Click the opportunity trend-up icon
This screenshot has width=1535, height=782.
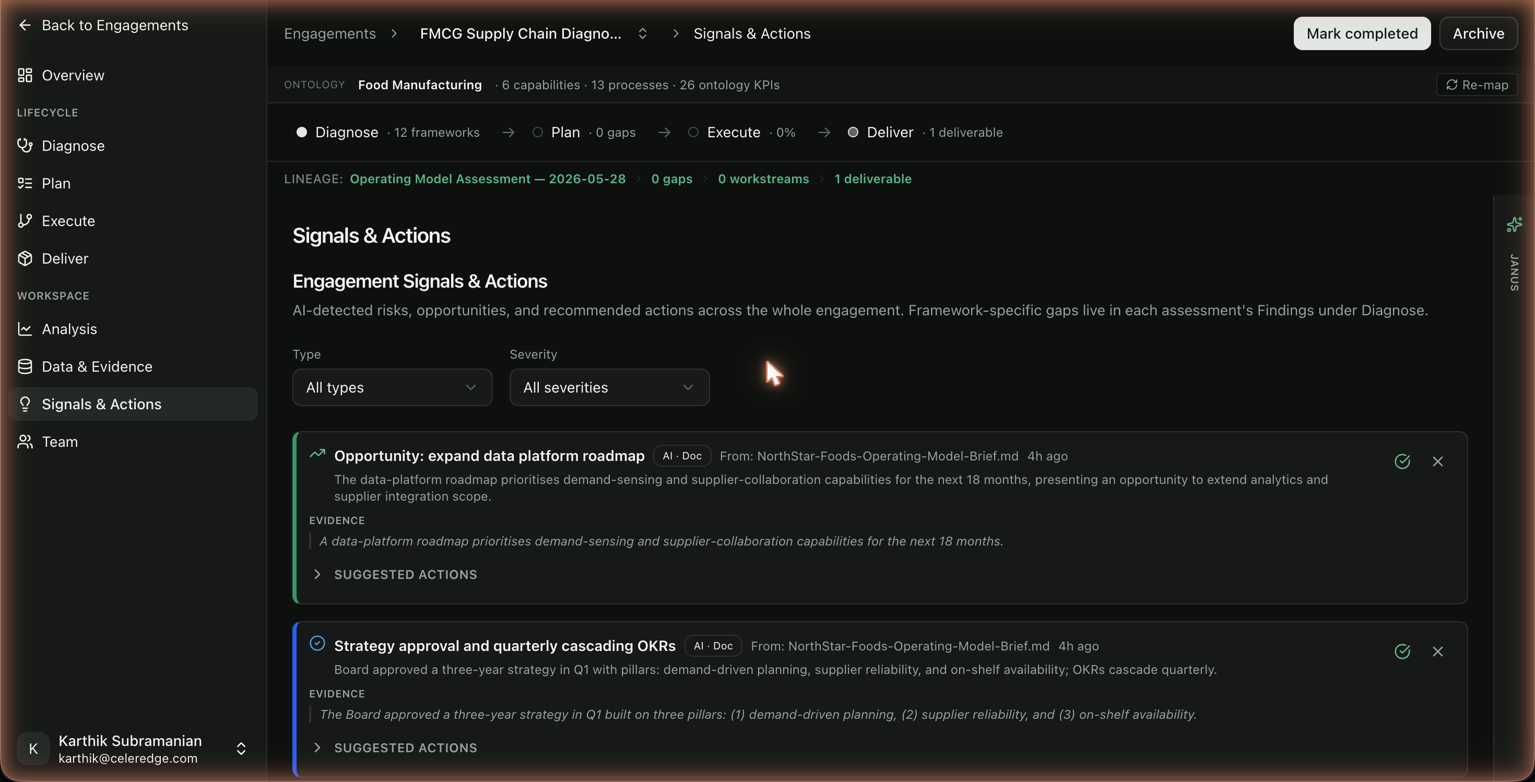(317, 454)
